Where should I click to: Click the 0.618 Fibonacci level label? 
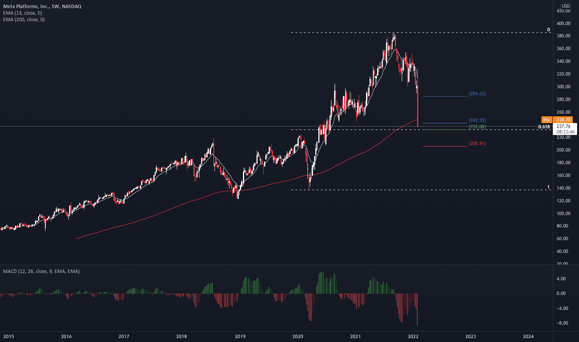pyautogui.click(x=544, y=127)
